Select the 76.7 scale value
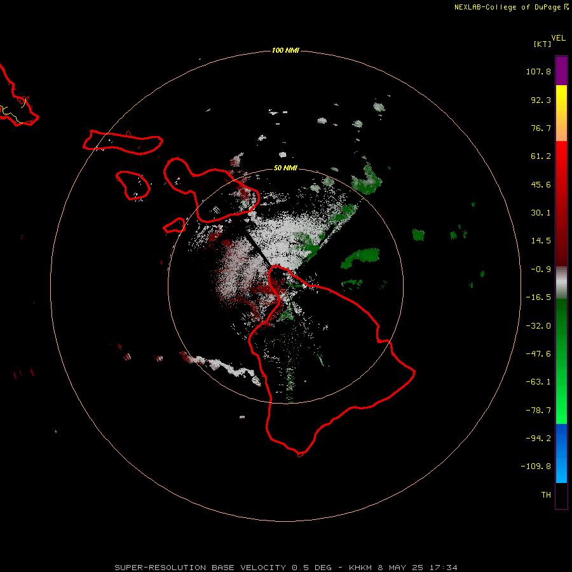This screenshot has width=572, height=572. point(541,128)
